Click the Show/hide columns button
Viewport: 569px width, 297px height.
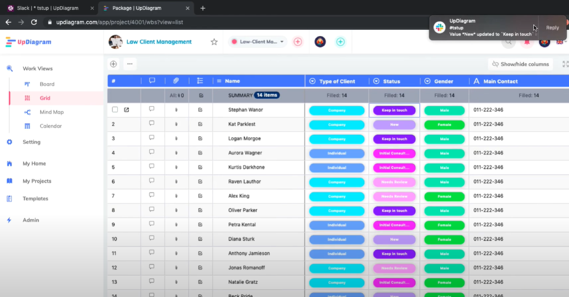coord(520,64)
